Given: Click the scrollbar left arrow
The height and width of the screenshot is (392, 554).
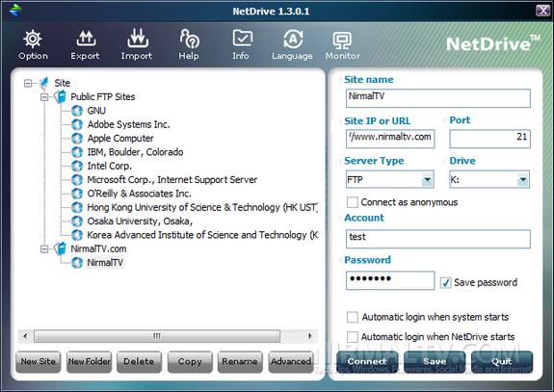Looking at the screenshot, I should pos(25,336).
